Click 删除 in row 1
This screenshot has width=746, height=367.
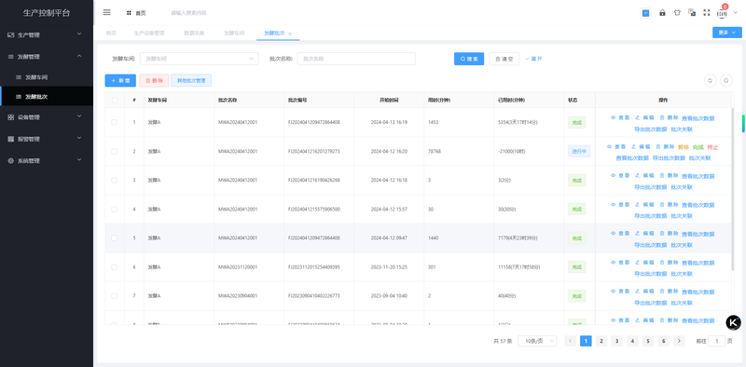pos(669,117)
